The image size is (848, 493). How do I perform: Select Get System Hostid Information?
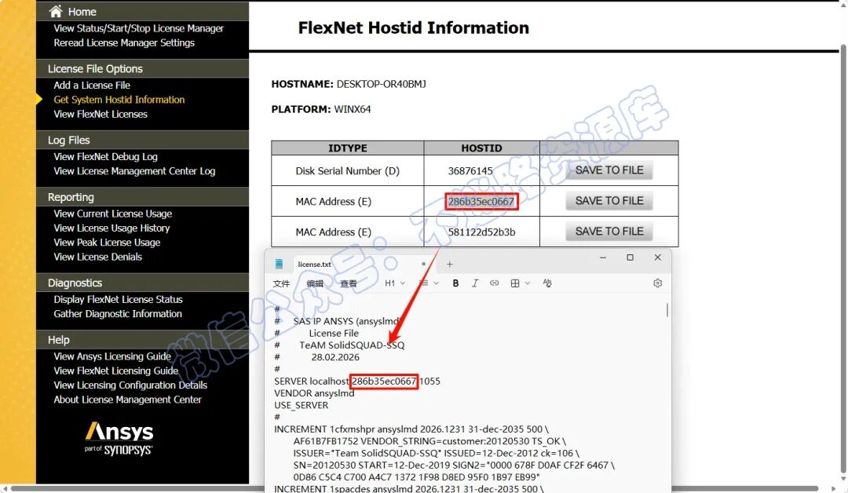click(119, 100)
